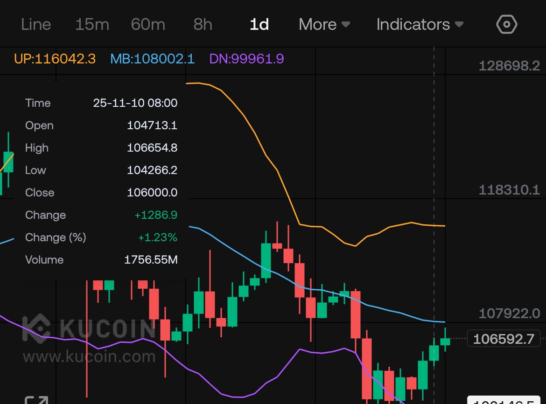This screenshot has height=404, width=546.
Task: Click the High value 106654.8
Action: (152, 148)
